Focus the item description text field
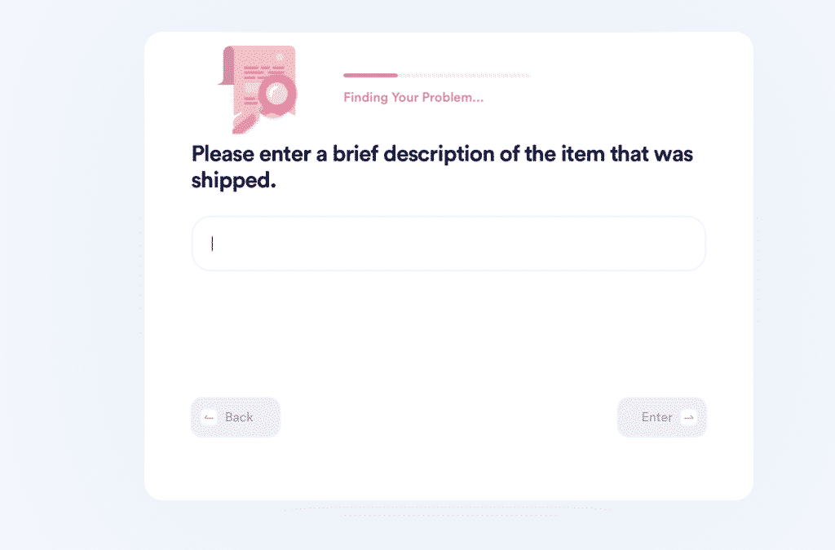The image size is (835, 550). [x=448, y=244]
